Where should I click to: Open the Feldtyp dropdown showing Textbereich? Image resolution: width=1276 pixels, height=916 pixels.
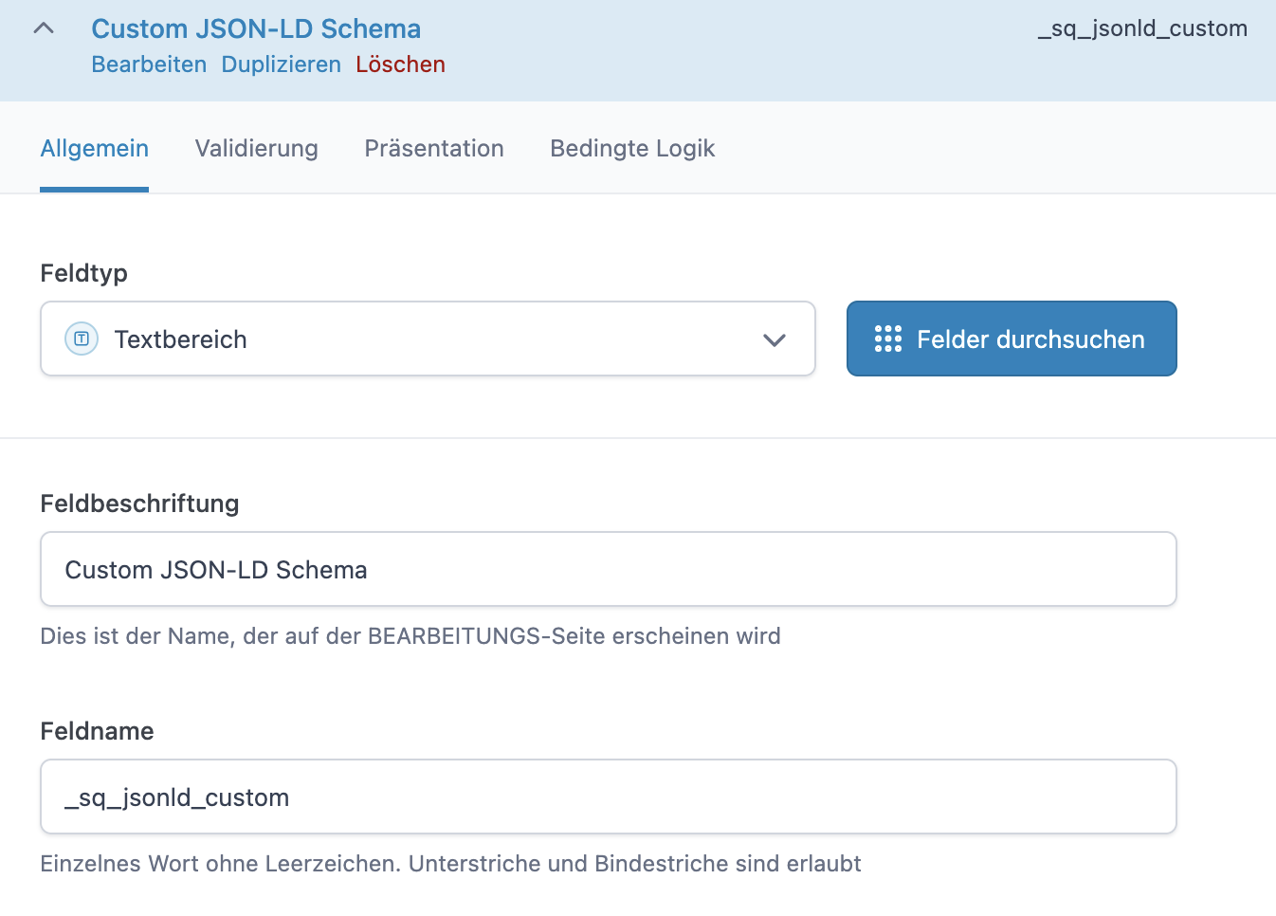[427, 339]
